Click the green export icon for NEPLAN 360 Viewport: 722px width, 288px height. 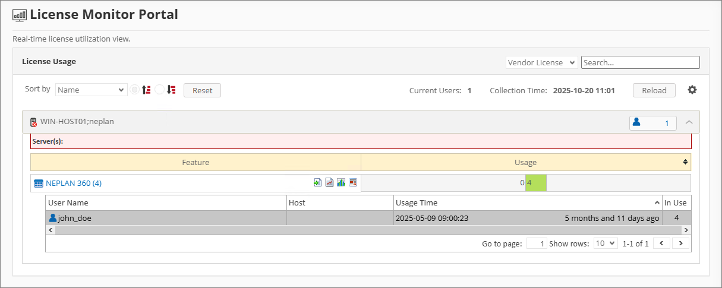tap(318, 182)
